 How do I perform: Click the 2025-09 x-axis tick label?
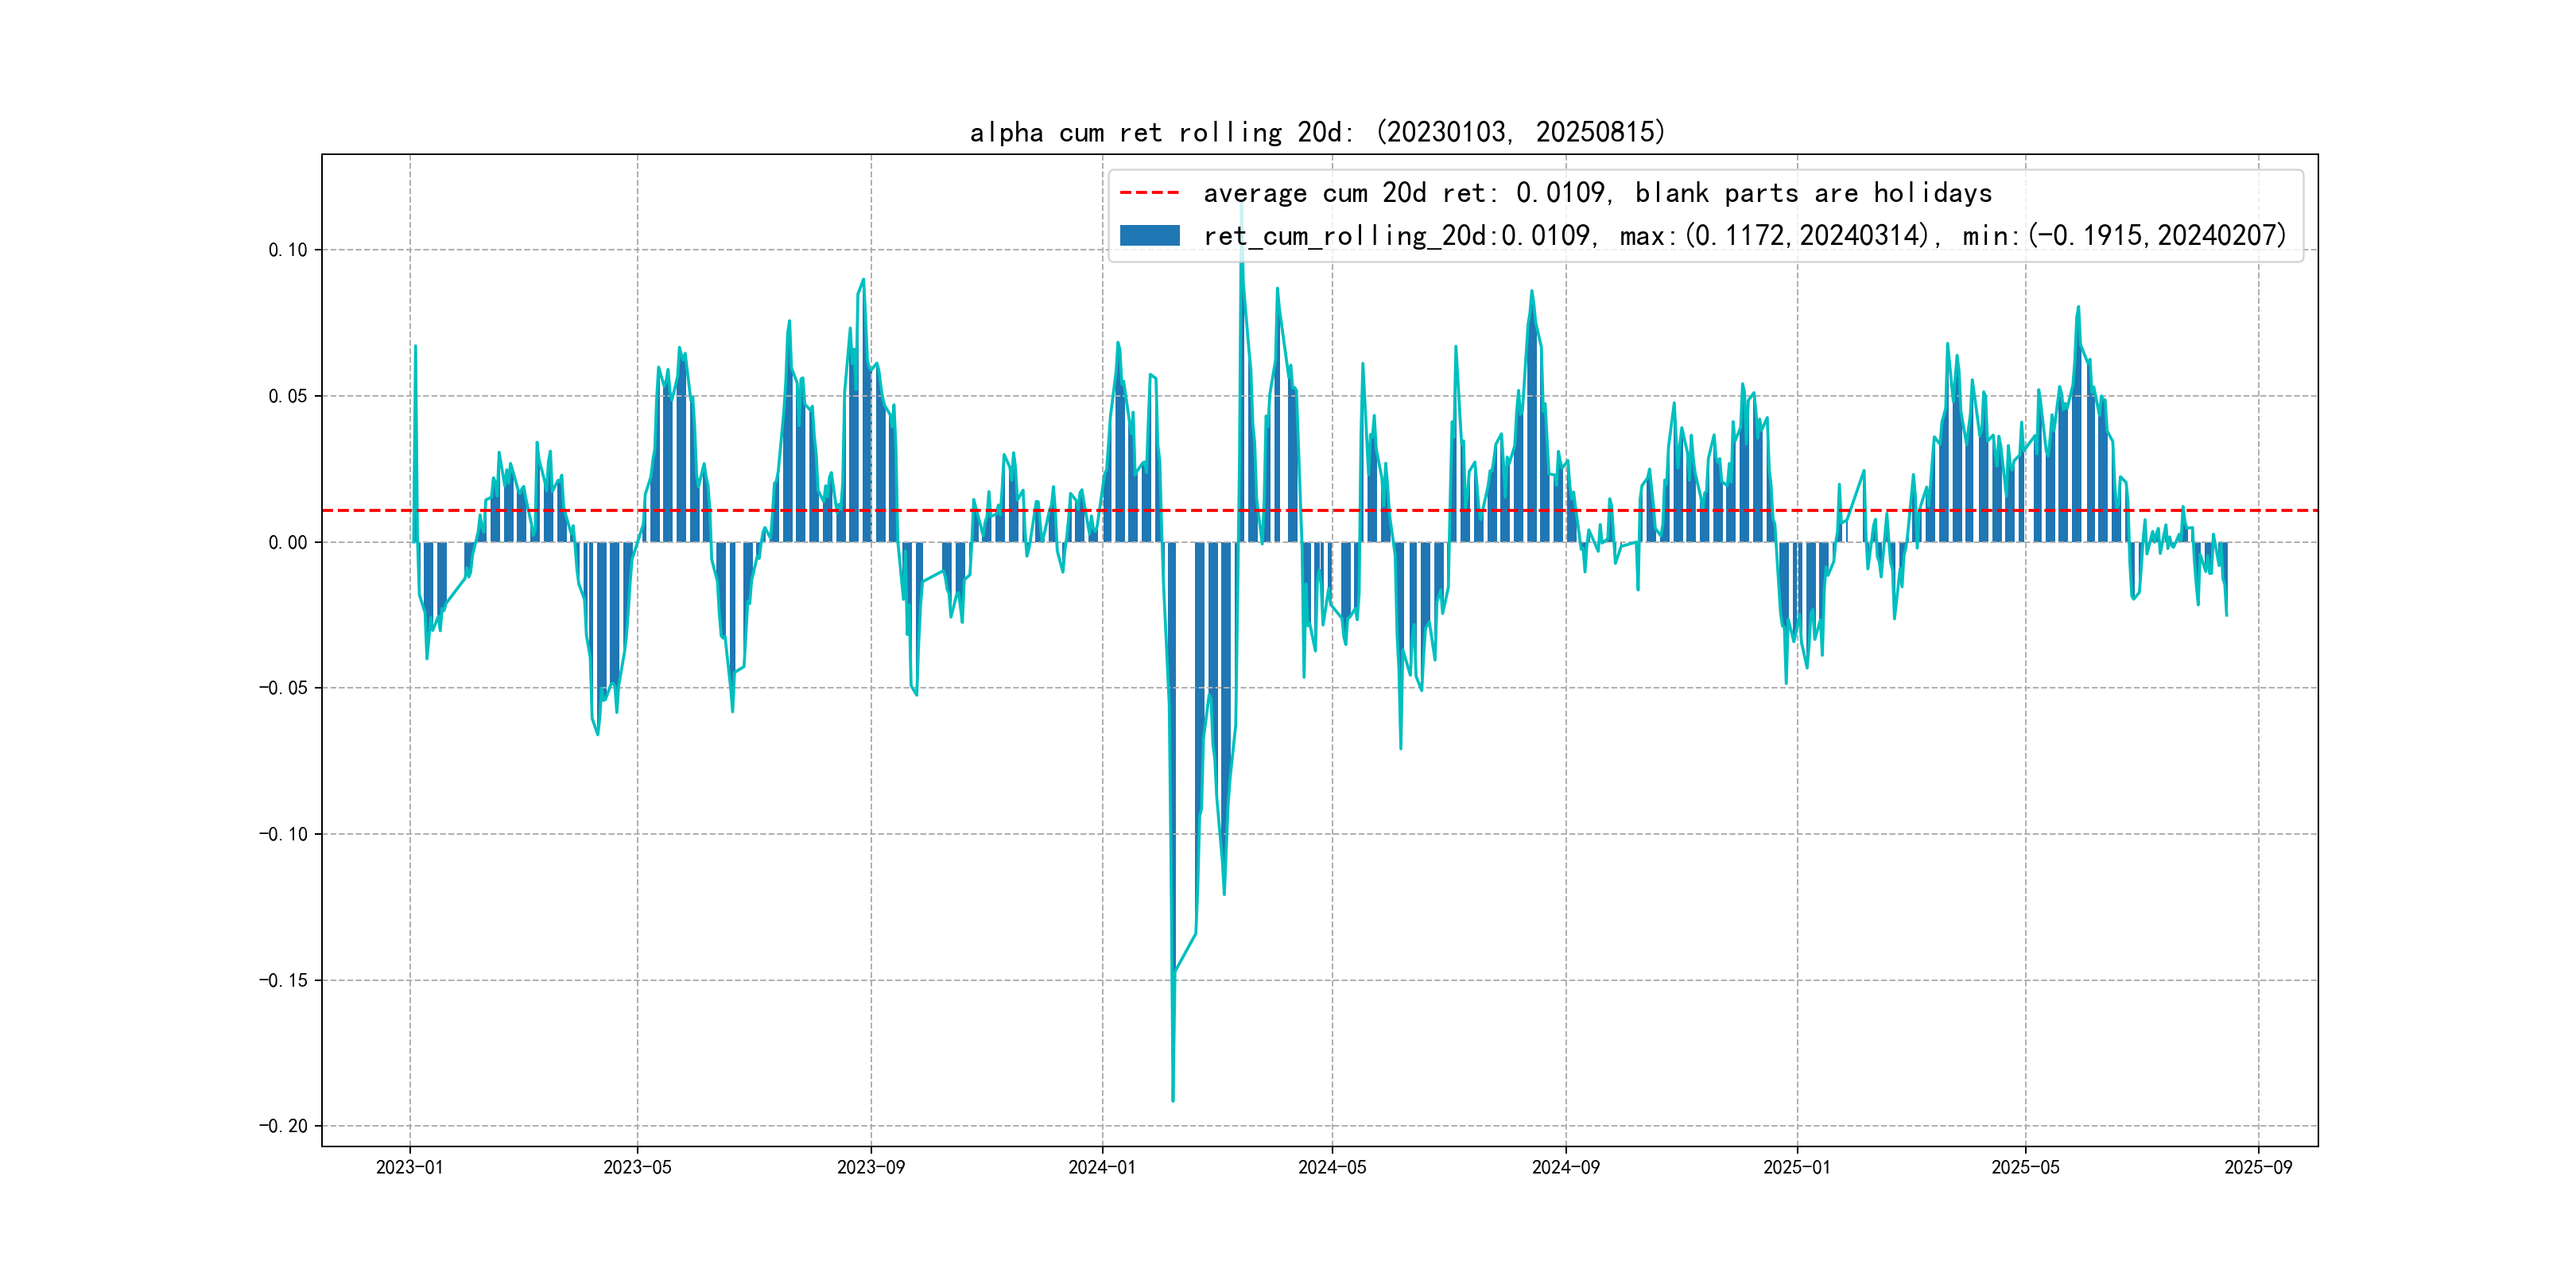point(2258,1167)
